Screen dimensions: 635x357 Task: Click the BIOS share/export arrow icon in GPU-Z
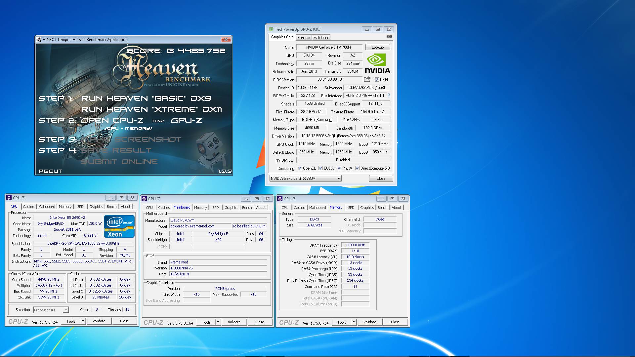[367, 79]
